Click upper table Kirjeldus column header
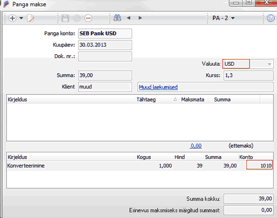This screenshot has width=277, height=218. (71, 100)
